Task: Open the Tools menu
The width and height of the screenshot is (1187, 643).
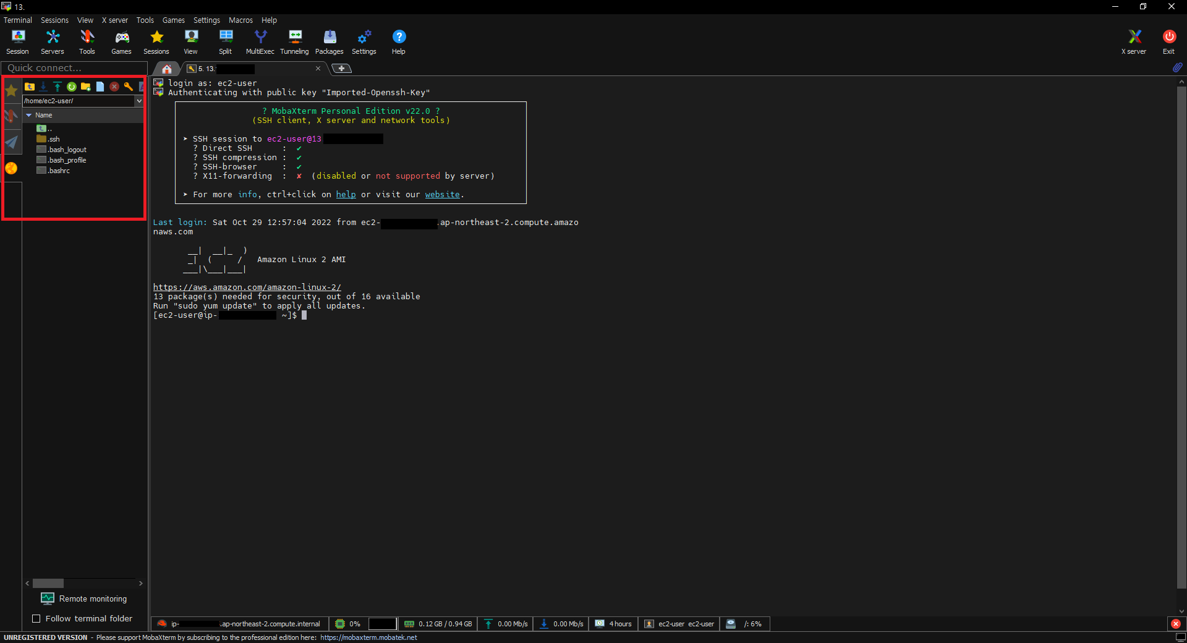Action: pos(145,20)
